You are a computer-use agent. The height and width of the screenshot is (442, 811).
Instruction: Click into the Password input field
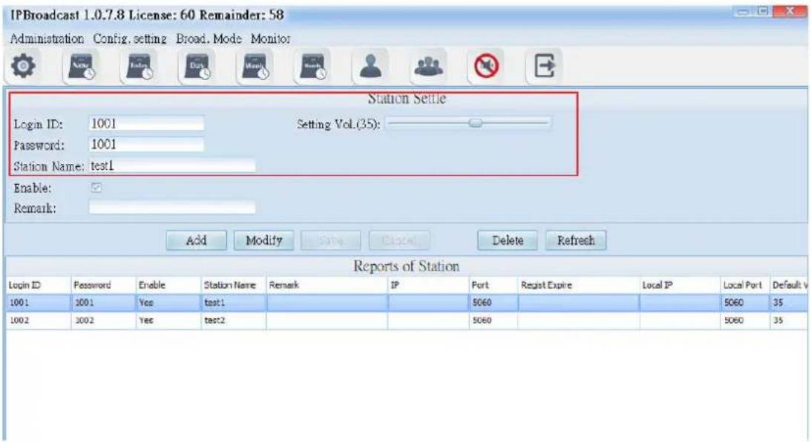[x=146, y=144]
